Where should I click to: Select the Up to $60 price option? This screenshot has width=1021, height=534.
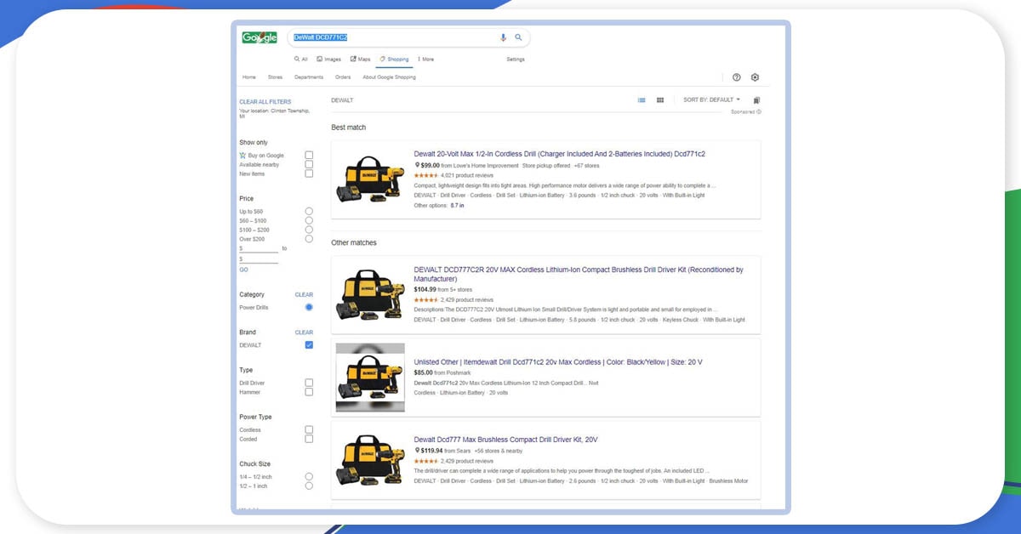pyautogui.click(x=309, y=211)
